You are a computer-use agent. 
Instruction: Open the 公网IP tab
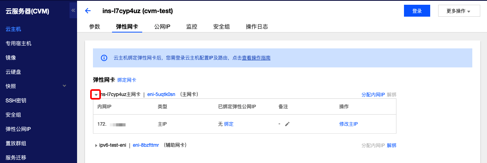162,27
